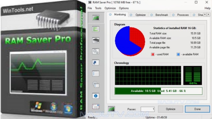The height and width of the screenshot is (119, 212).
Task: Open the blue info sidebar icon
Action: (x=96, y=96)
